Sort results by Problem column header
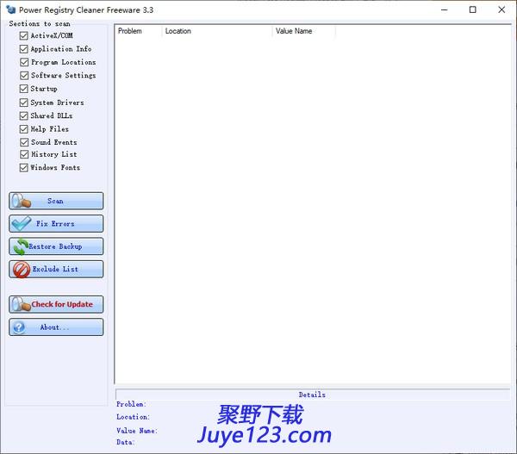The image size is (517, 454). click(x=130, y=31)
